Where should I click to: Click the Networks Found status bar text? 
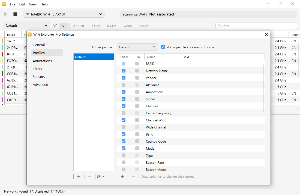(x=34, y=191)
